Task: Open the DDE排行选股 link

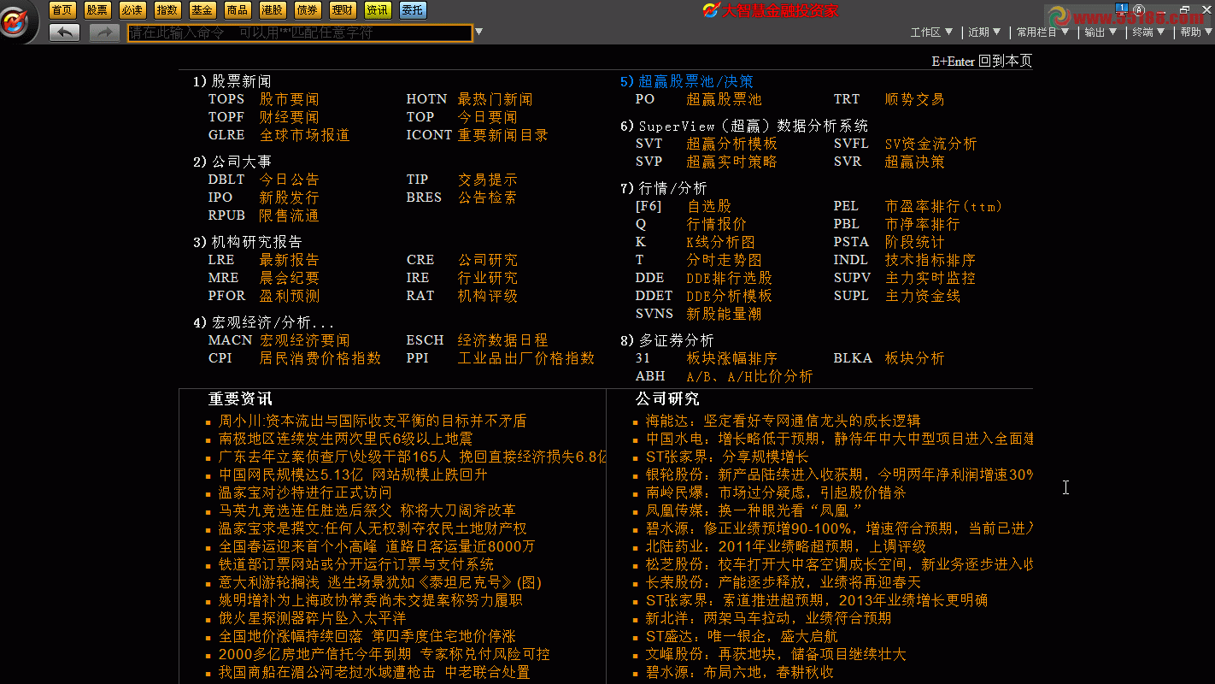Action: tap(730, 278)
